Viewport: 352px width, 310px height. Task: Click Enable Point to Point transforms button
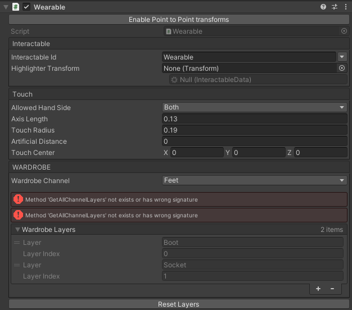coord(179,20)
